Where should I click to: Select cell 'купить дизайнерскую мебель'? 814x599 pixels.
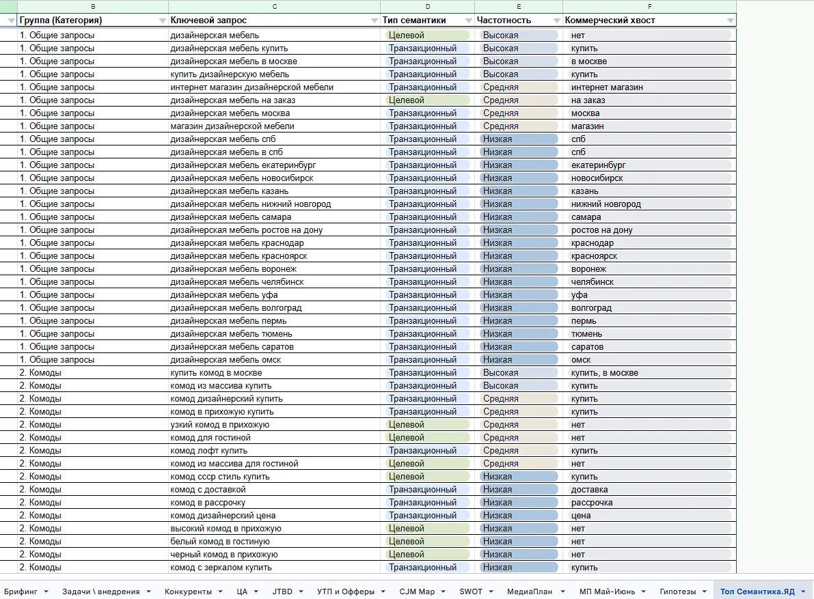click(x=275, y=74)
